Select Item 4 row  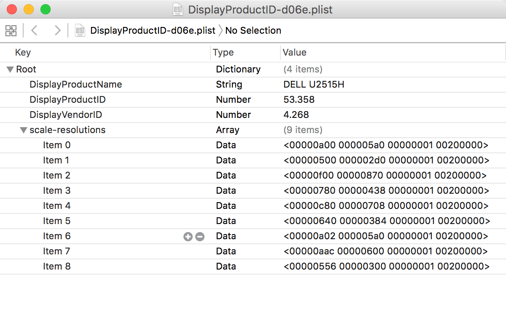click(x=253, y=206)
